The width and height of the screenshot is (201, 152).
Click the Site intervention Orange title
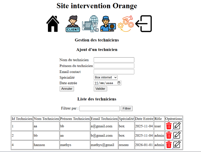97,6
